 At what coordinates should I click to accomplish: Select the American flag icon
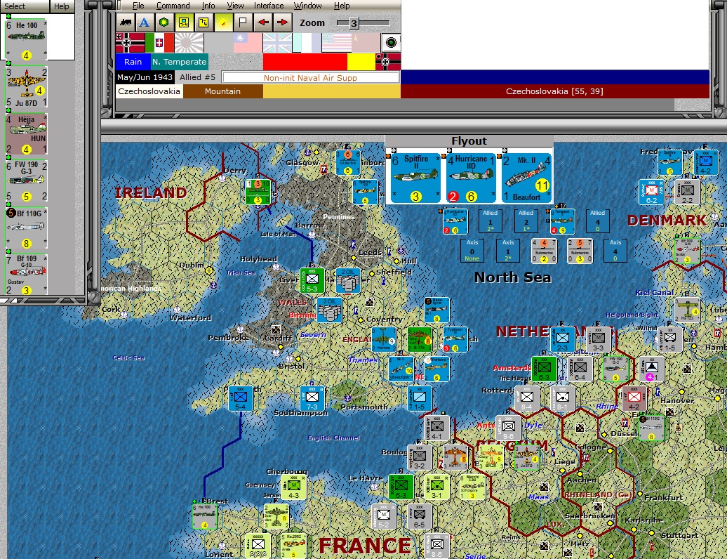pos(337,44)
